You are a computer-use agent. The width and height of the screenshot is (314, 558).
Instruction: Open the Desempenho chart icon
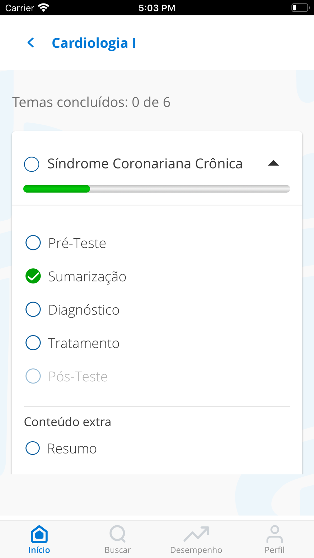coord(196,534)
